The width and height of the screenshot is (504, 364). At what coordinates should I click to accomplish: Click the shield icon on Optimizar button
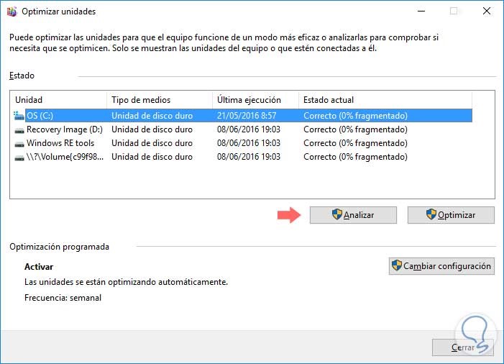pos(431,214)
